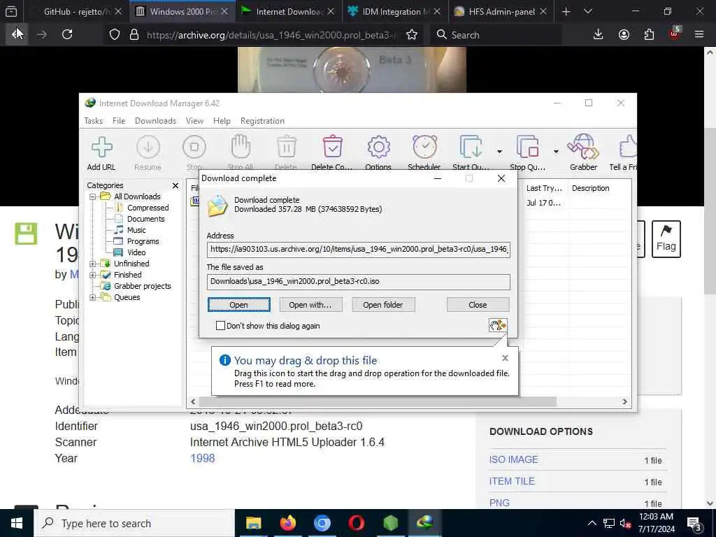Open the Help menu in IDM
This screenshot has height=537, width=716.
[x=222, y=121]
